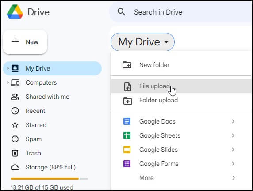The height and width of the screenshot is (191, 253).
Task: Click the Recent clock icon
Action: click(15, 111)
